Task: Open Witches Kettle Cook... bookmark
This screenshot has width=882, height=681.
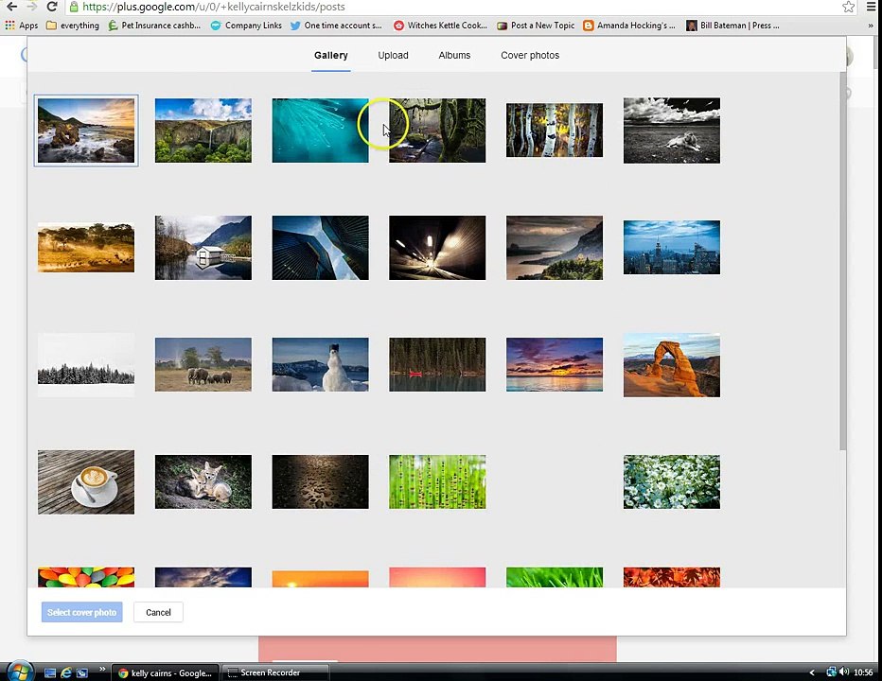Action: click(x=440, y=26)
